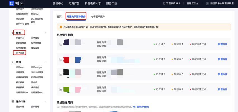Open 店铺装修New in the sidebar
The height and width of the screenshot is (112, 238).
coord(22,92)
